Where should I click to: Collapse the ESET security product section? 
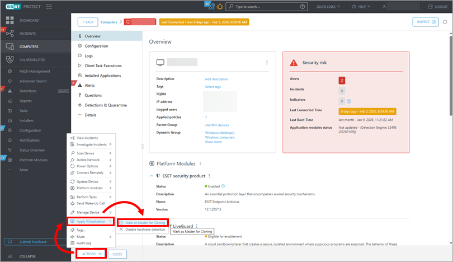point(151,176)
